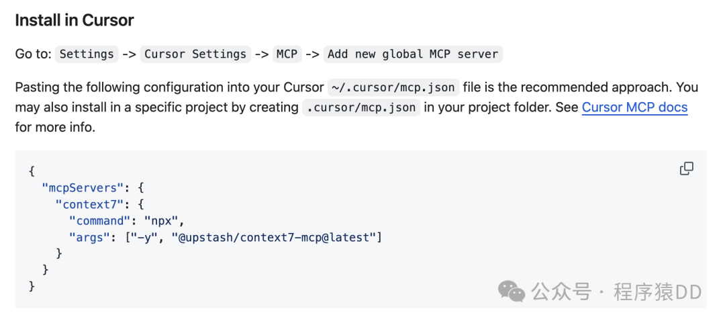Viewport: 725px width, 321px height.
Task: Click Add new global MCP server text
Action: pyautogui.click(x=413, y=54)
